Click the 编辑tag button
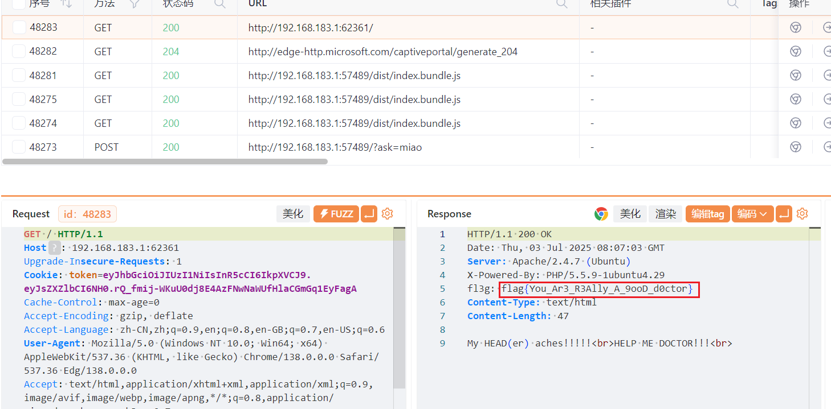The image size is (831, 409). [x=707, y=214]
